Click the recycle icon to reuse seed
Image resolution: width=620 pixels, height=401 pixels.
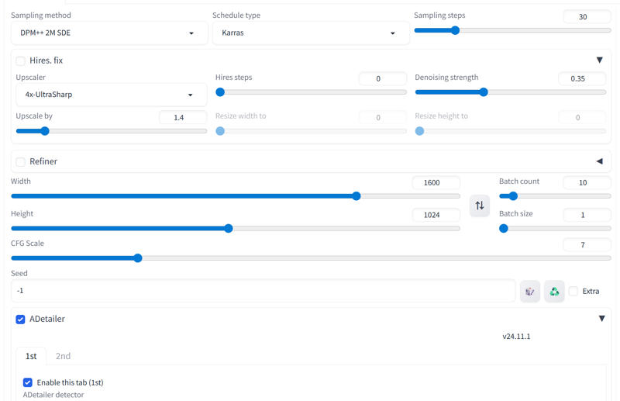click(x=554, y=292)
